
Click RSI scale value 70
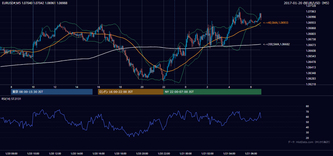[307, 112]
